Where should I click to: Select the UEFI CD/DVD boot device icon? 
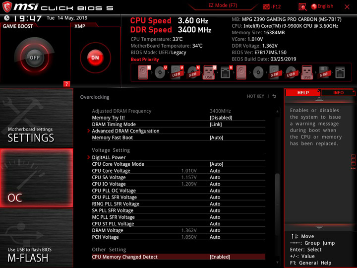point(161,72)
